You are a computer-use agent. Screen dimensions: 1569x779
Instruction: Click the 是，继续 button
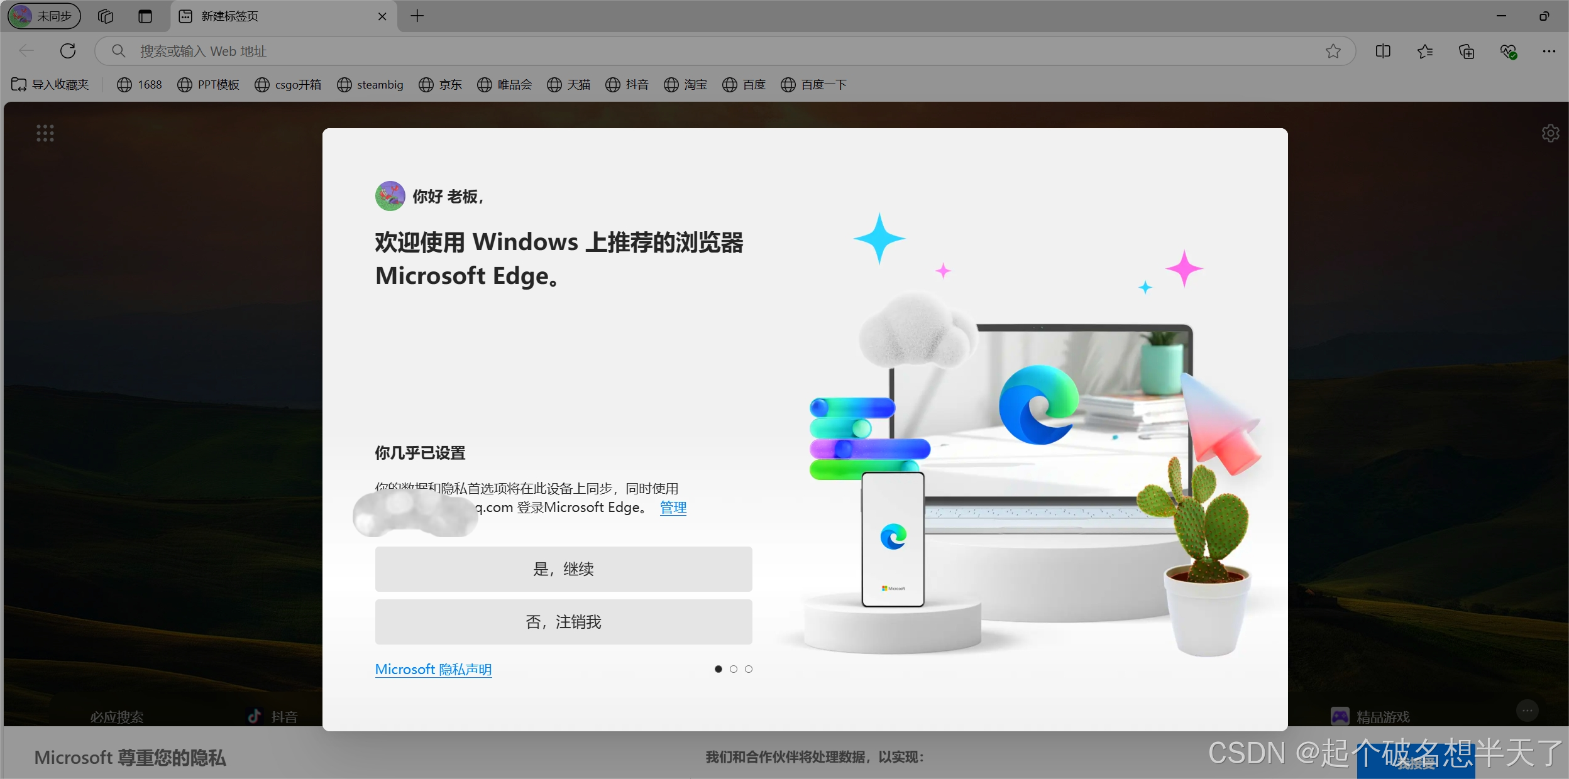tap(564, 569)
